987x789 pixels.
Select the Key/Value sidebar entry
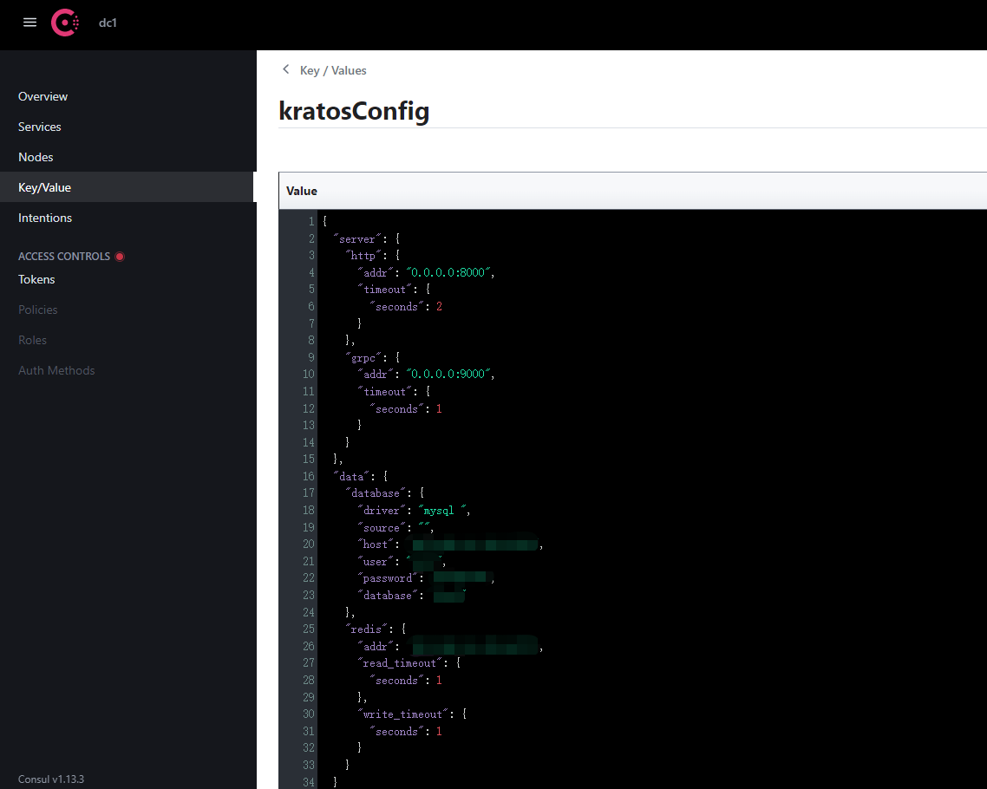[x=44, y=187]
